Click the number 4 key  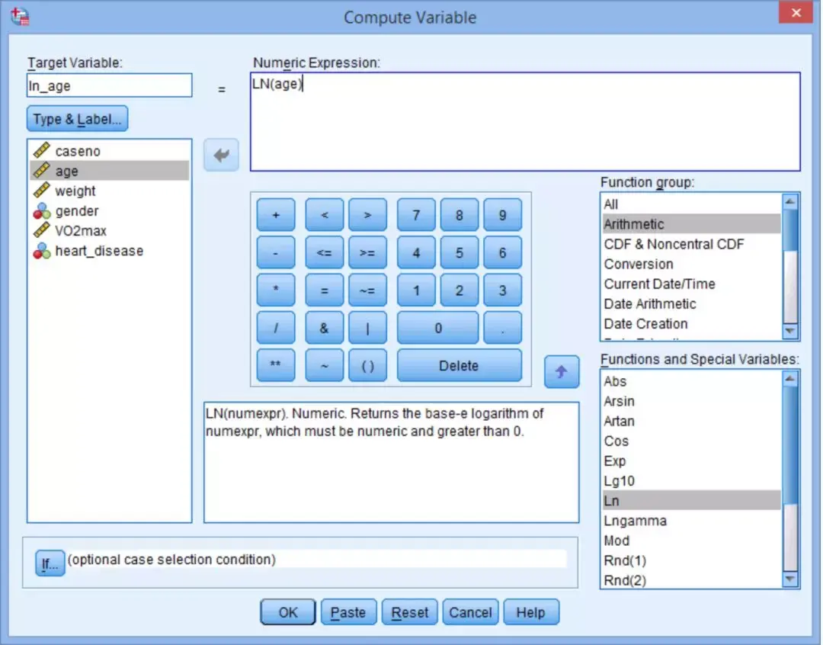click(x=416, y=252)
